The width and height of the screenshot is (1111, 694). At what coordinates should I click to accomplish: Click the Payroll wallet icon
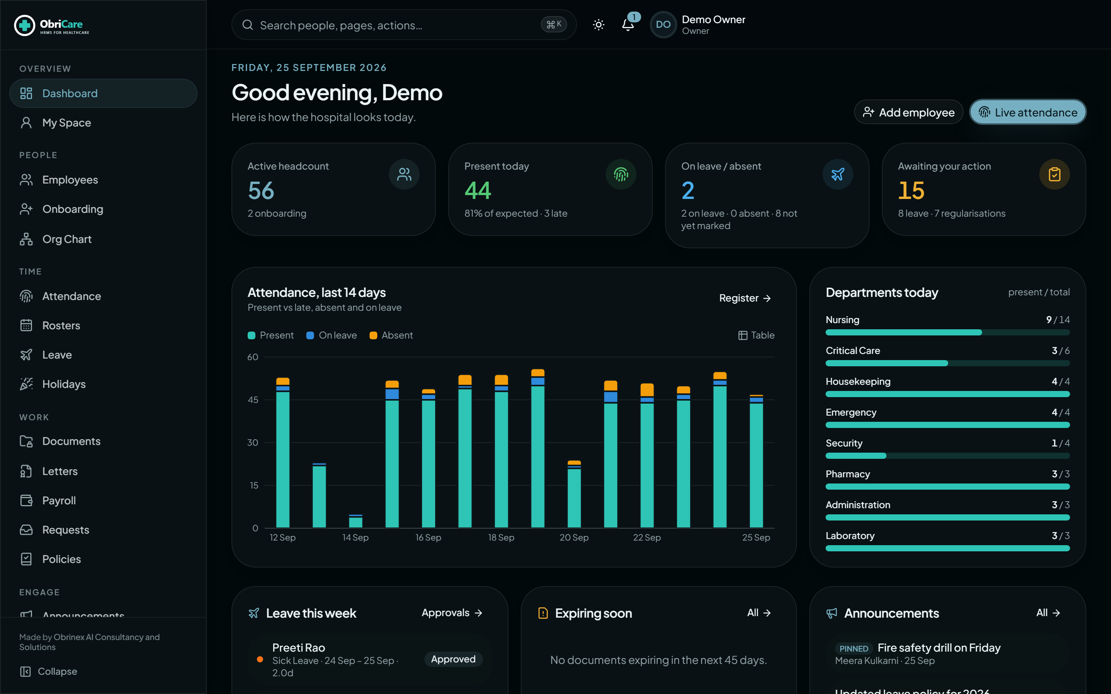tap(26, 500)
